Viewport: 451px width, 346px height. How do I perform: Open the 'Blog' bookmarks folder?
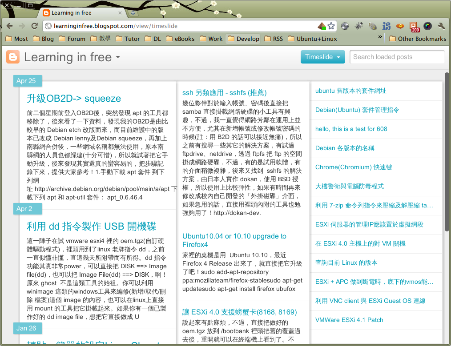tap(44, 39)
